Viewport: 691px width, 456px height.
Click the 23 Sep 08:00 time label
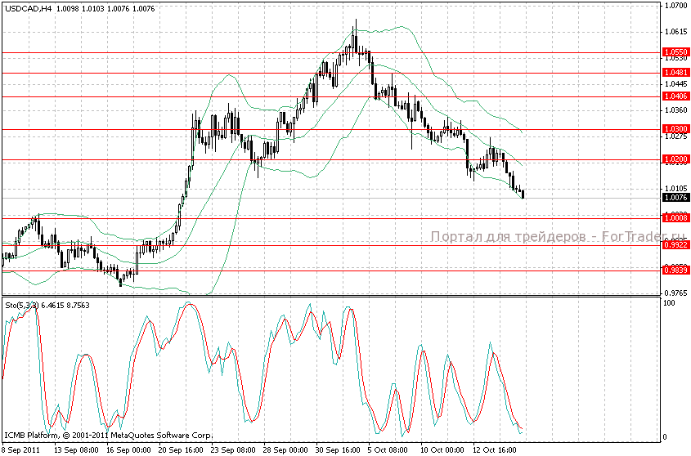tap(233, 450)
